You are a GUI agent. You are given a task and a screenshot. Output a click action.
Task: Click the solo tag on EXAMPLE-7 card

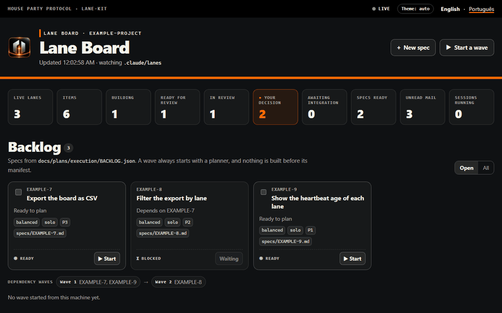(50, 222)
